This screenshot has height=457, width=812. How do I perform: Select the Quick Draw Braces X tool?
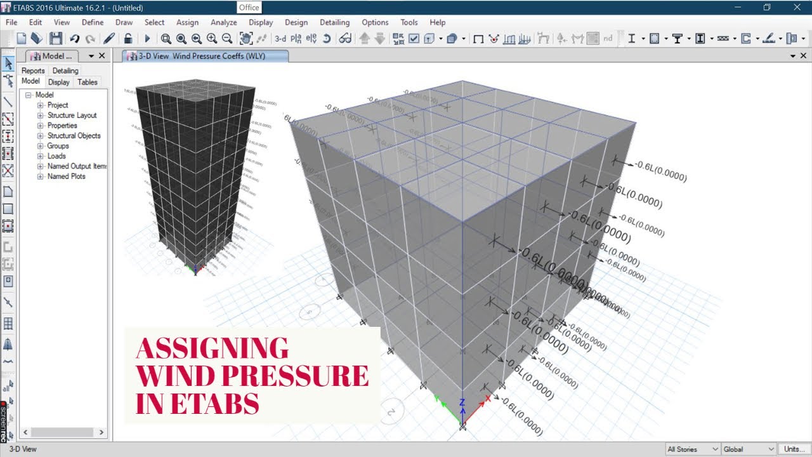pos(8,171)
